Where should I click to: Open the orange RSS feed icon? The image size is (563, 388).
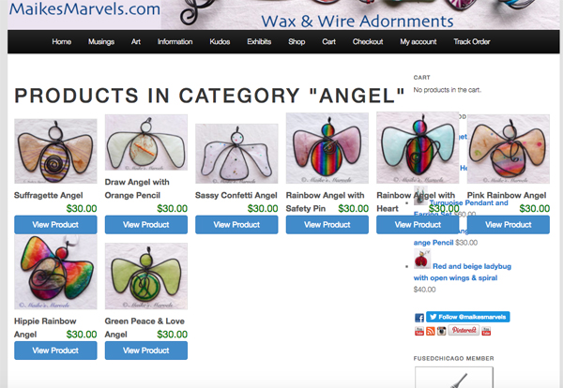coord(431,331)
